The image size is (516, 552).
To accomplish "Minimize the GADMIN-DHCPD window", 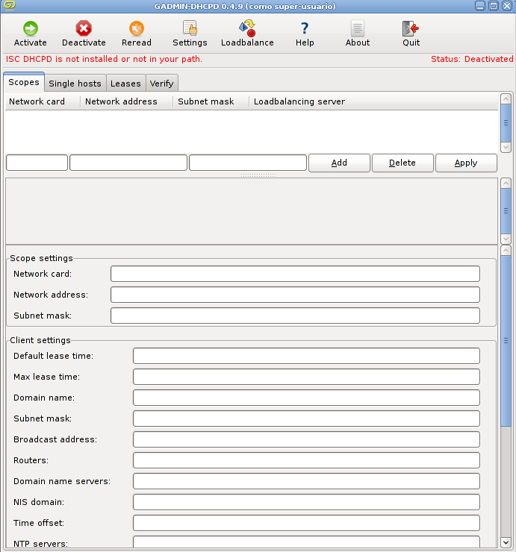I will point(480,6).
